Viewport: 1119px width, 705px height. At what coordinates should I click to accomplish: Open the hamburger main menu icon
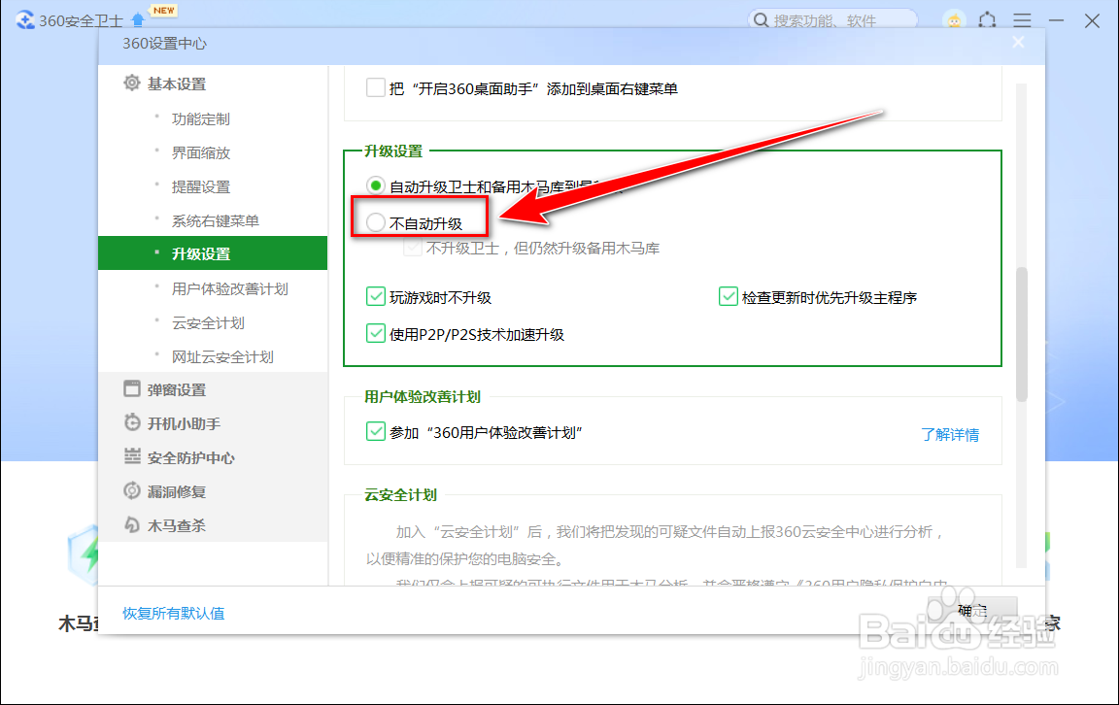(1022, 20)
